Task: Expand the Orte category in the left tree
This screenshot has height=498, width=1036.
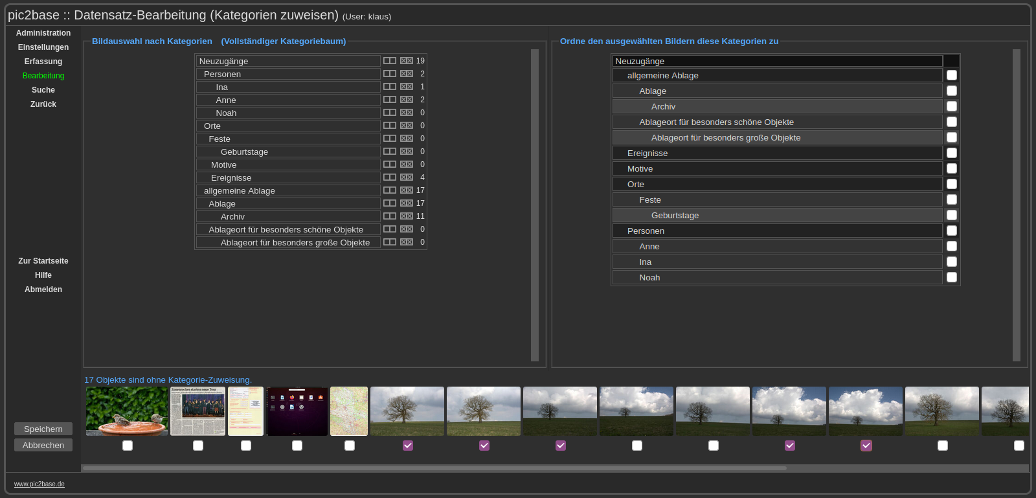Action: [x=212, y=126]
